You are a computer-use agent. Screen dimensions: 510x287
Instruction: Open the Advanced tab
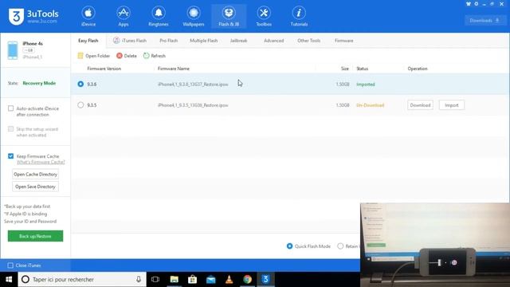[274, 41]
